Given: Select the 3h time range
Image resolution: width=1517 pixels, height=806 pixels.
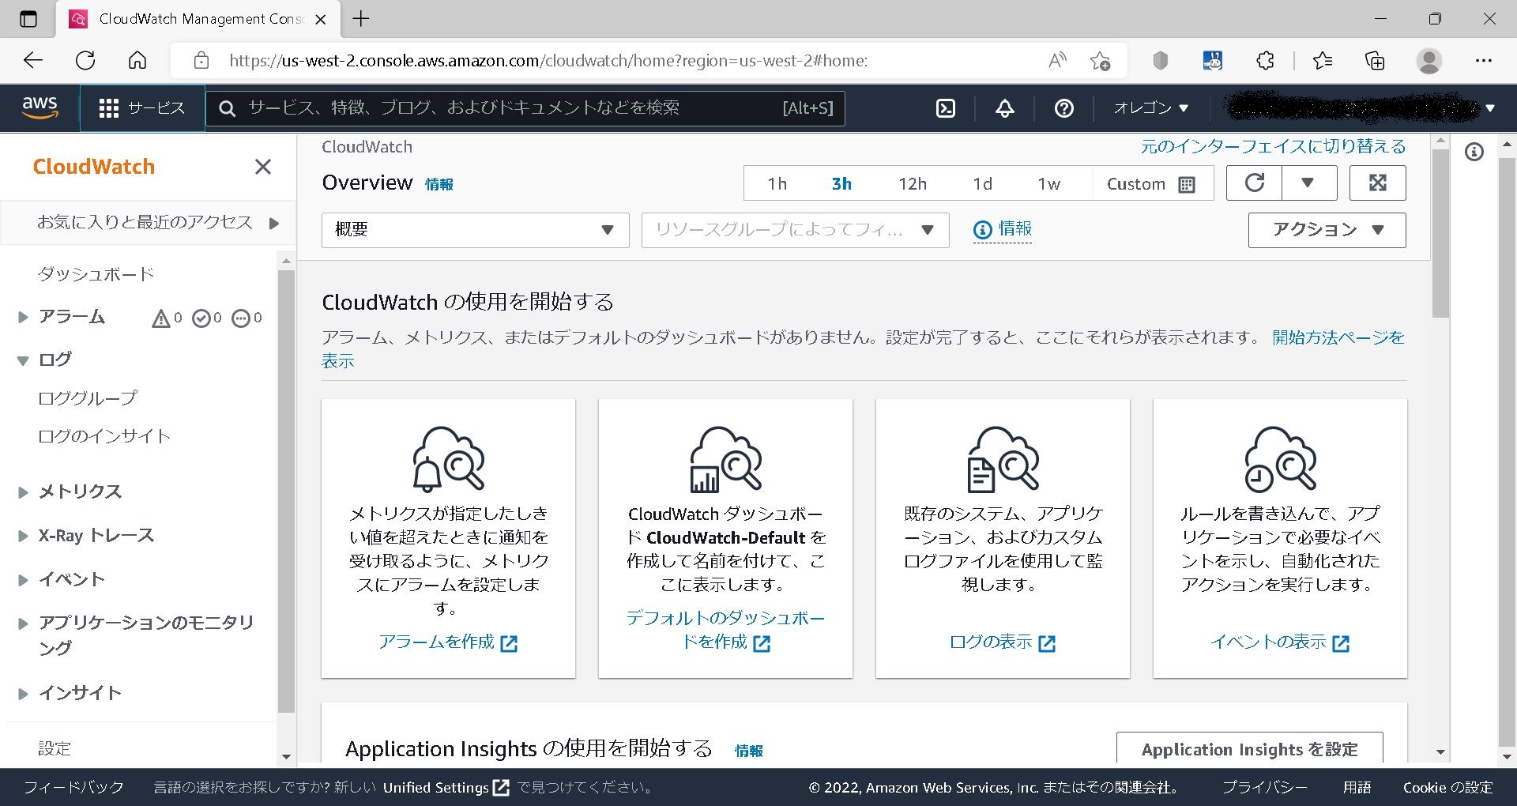Looking at the screenshot, I should (841, 184).
